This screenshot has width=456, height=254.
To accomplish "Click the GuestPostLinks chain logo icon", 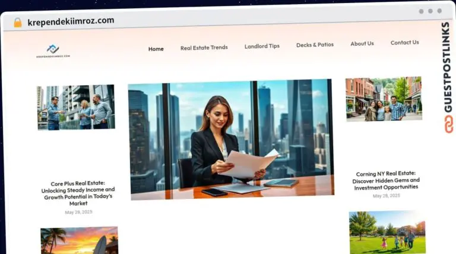I will coord(446,124).
